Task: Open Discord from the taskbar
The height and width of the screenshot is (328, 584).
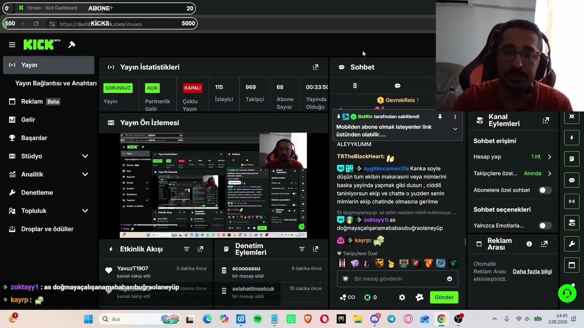Action: coord(375,319)
